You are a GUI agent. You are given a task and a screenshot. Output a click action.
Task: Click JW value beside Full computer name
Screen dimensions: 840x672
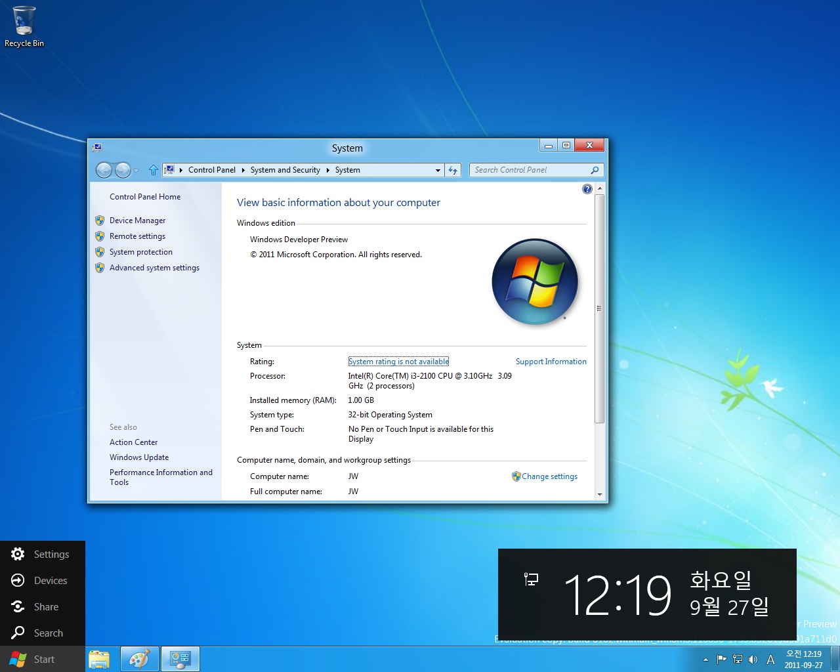(x=353, y=492)
